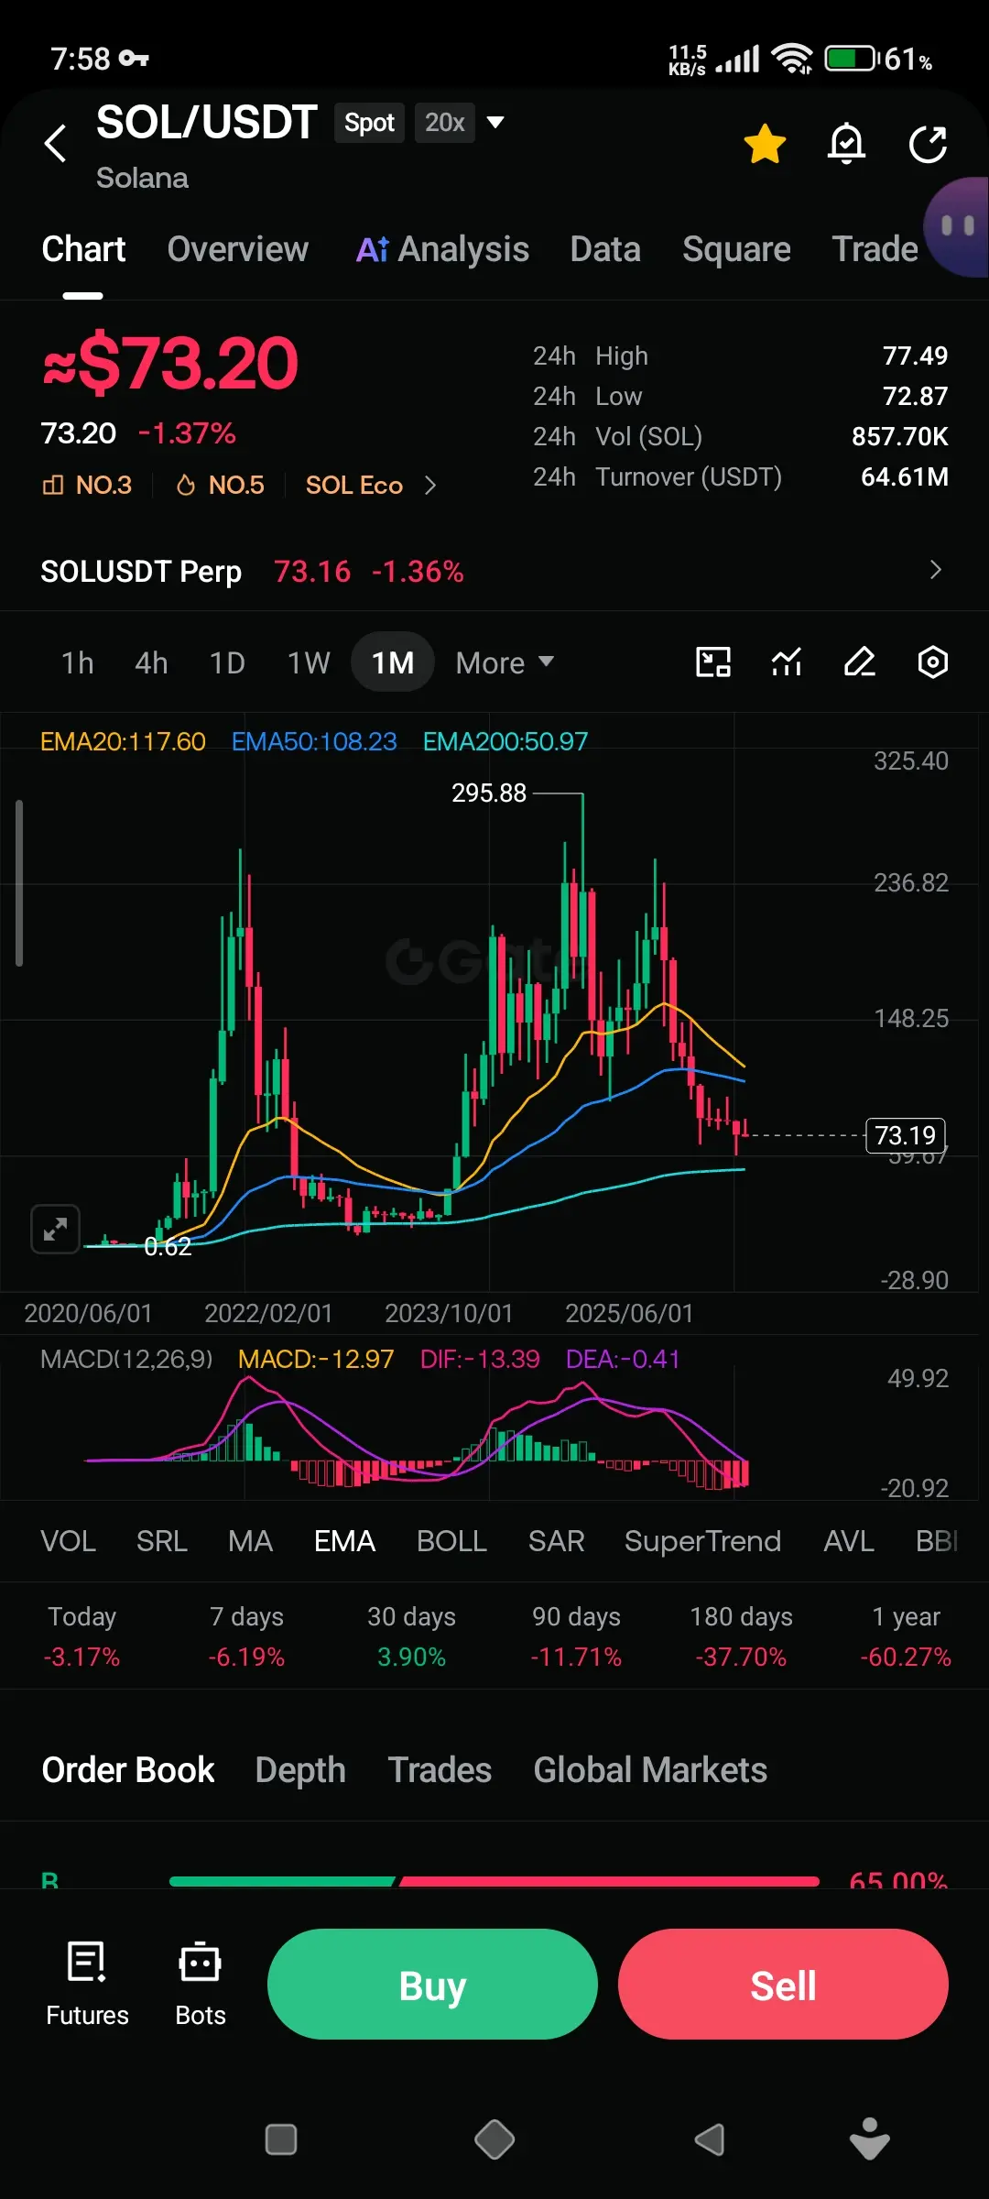989x2199 pixels.
Task: Open the More timeframes dropdown
Action: [x=505, y=662]
